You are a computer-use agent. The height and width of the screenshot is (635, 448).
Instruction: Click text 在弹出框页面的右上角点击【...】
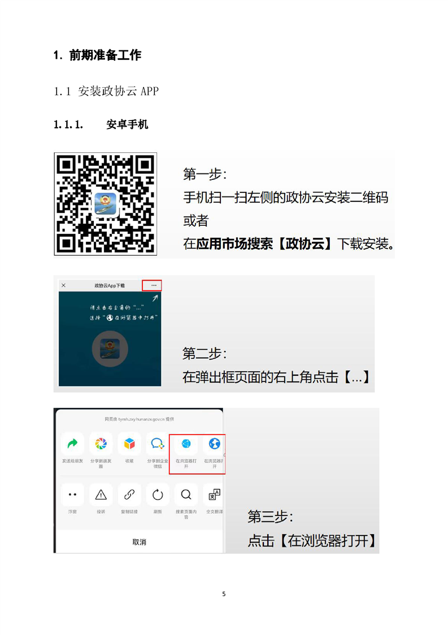click(276, 377)
